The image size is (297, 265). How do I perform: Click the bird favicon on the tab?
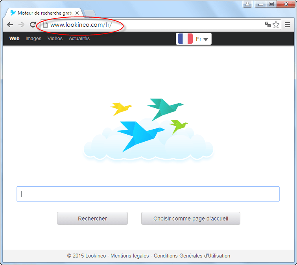pyautogui.click(x=13, y=13)
